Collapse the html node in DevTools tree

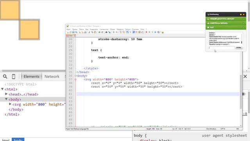[2, 89]
